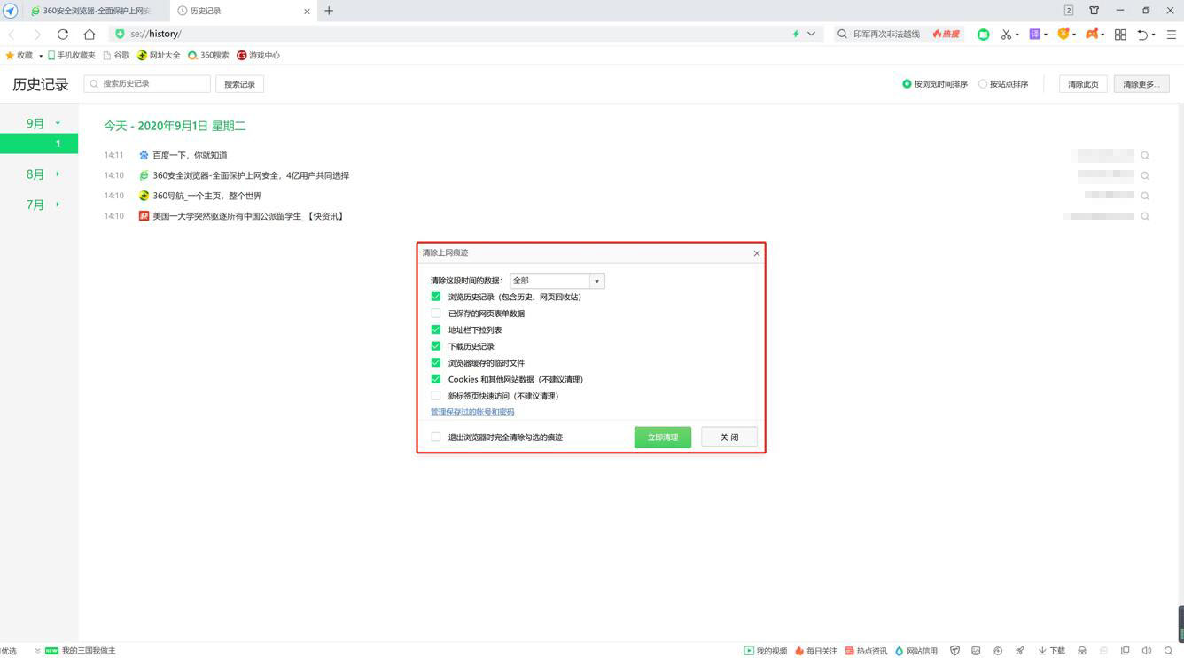Viewport: 1184px width, 658px height.
Task: Select the 历史记录 tab
Action: point(244,11)
